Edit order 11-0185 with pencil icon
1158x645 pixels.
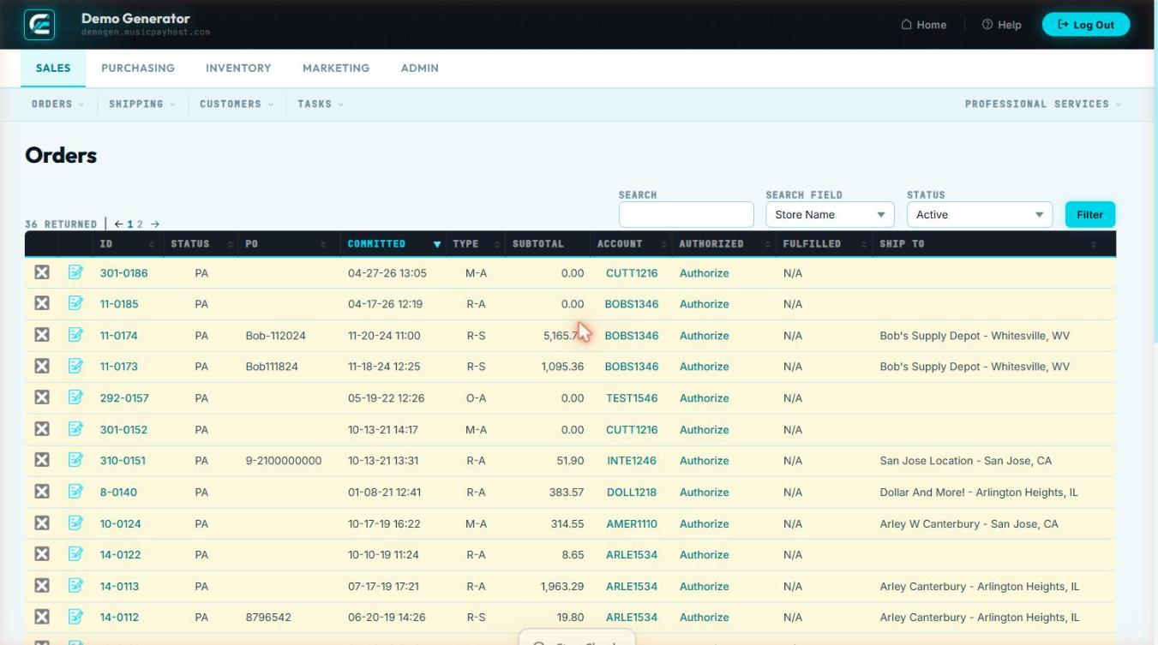tap(75, 303)
